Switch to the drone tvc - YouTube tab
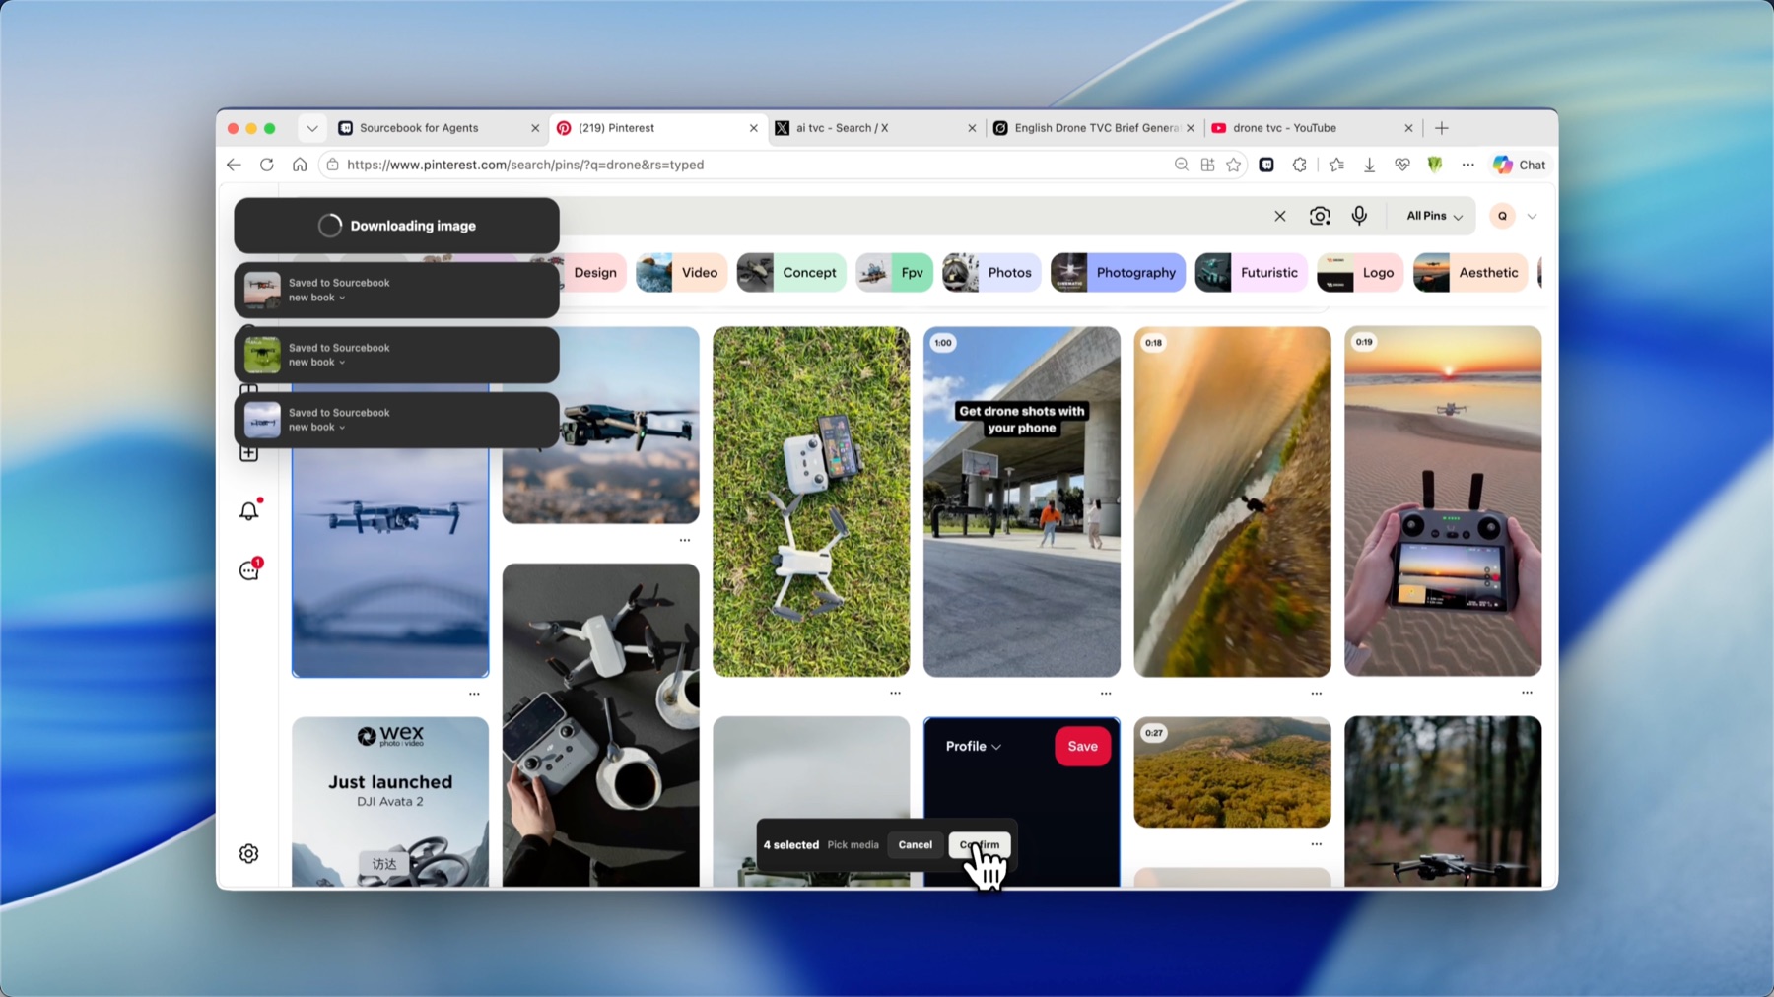 tap(1311, 128)
